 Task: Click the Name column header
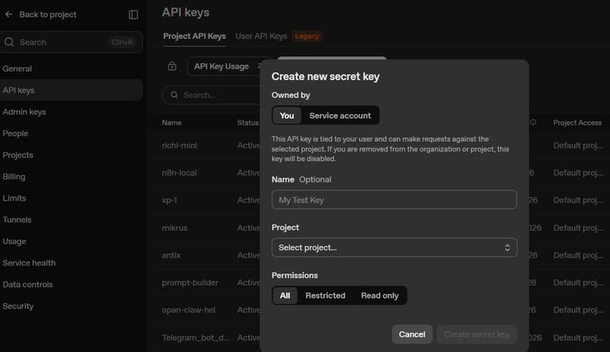[172, 123]
